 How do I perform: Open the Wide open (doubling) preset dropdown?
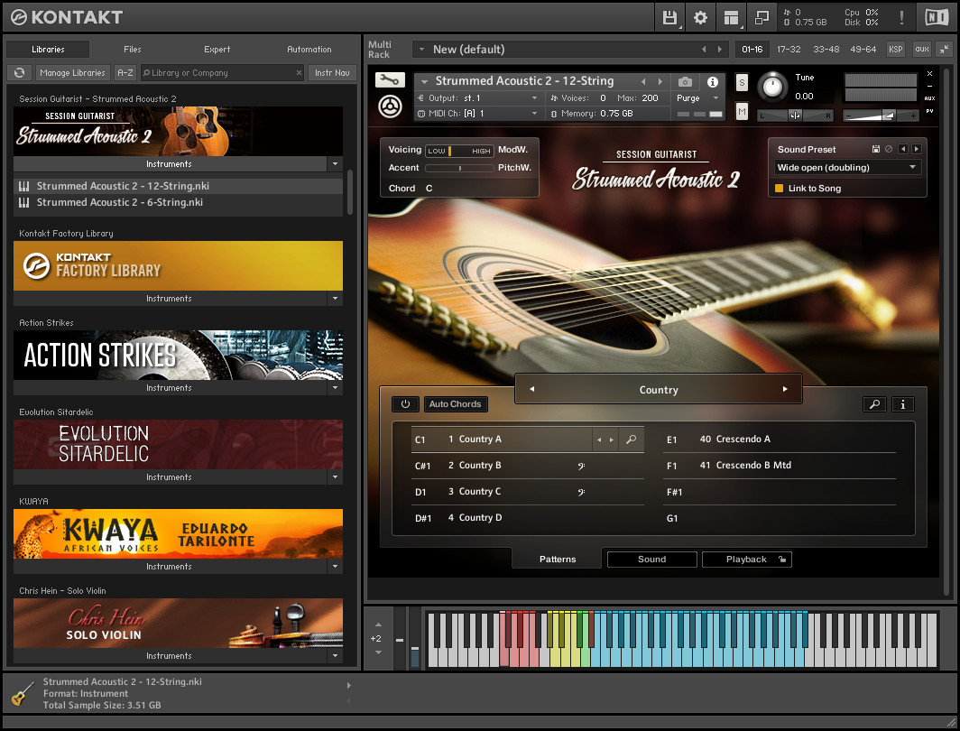click(x=846, y=167)
